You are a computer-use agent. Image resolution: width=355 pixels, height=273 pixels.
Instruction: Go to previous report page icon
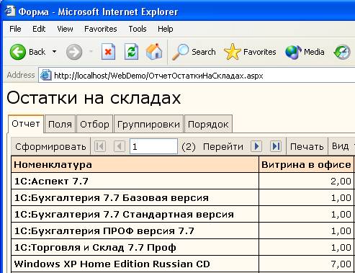pyautogui.click(x=120, y=146)
